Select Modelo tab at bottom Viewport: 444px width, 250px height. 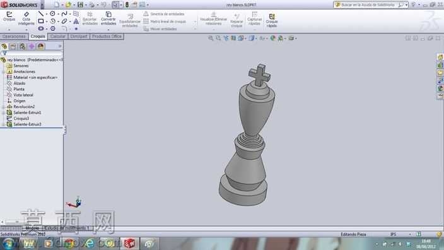tap(32, 228)
